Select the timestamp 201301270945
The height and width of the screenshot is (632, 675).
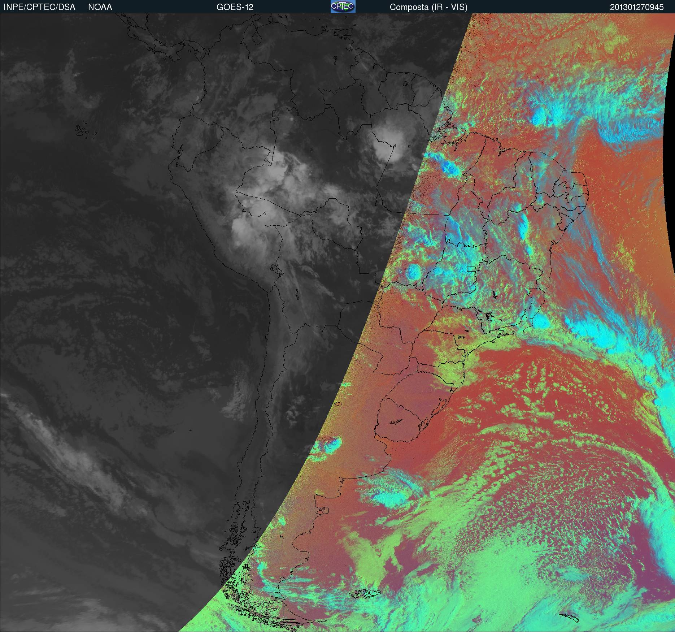[637, 7]
